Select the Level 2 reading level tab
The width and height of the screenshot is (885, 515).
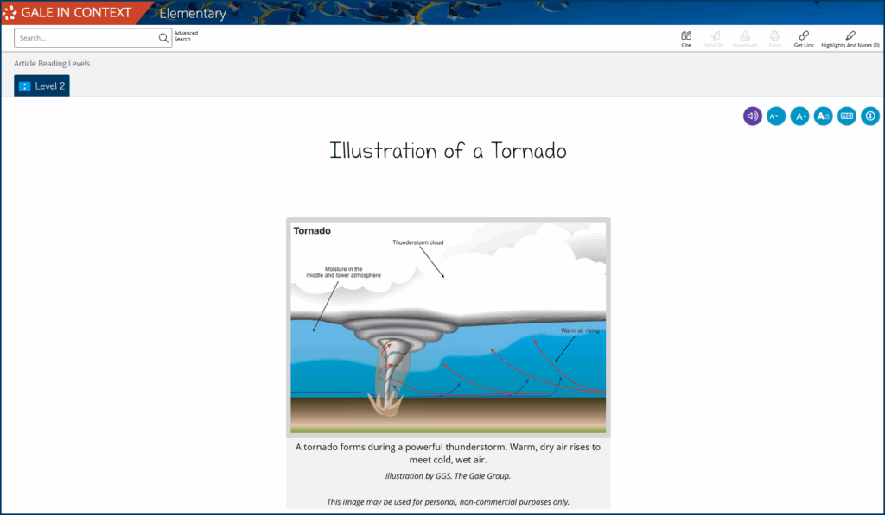[x=41, y=85]
